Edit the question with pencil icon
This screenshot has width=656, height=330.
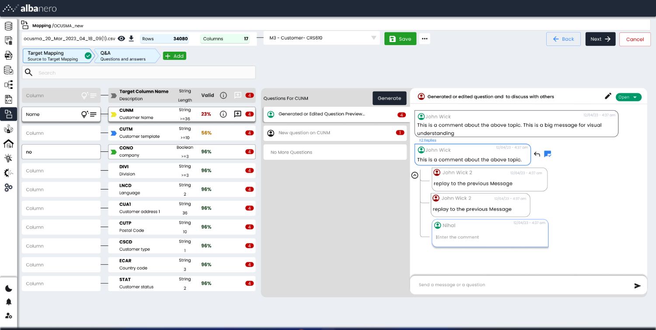608,96
